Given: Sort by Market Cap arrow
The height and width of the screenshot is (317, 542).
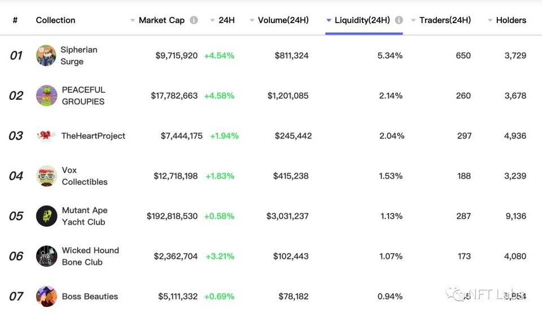Looking at the screenshot, I should (133, 20).
